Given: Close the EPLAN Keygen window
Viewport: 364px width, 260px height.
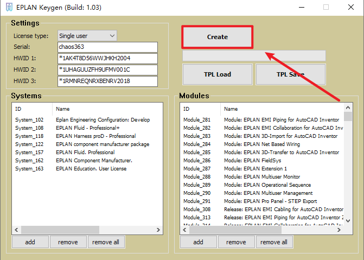Looking at the screenshot, I should click(350, 8).
